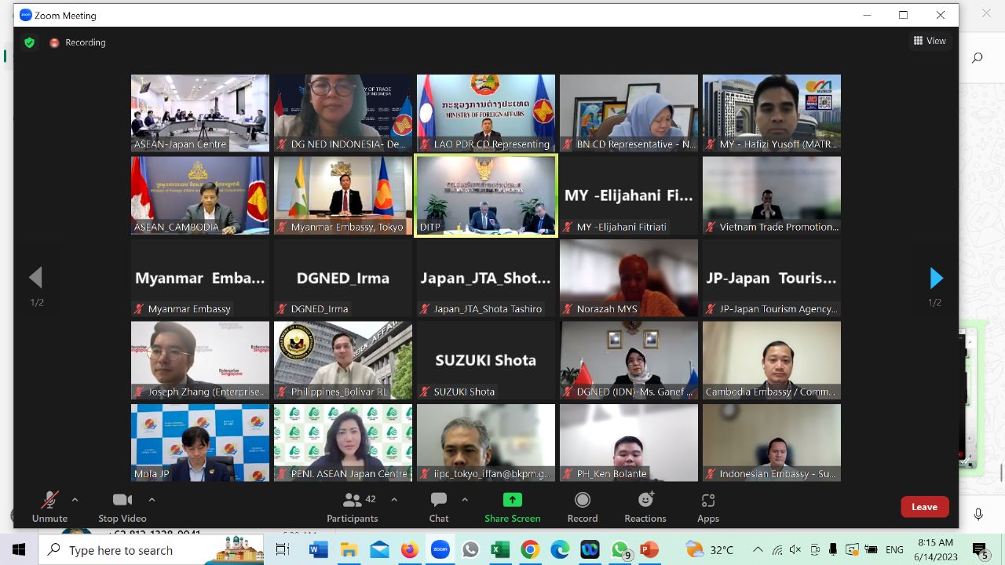
Task: Click taskbar clock 8:15 AM
Action: point(934,550)
